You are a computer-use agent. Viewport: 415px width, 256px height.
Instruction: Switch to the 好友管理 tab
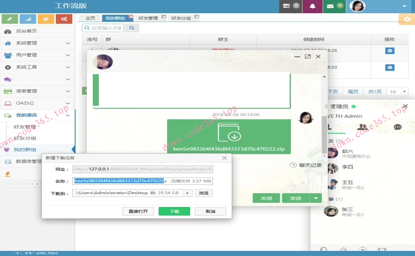(x=148, y=18)
